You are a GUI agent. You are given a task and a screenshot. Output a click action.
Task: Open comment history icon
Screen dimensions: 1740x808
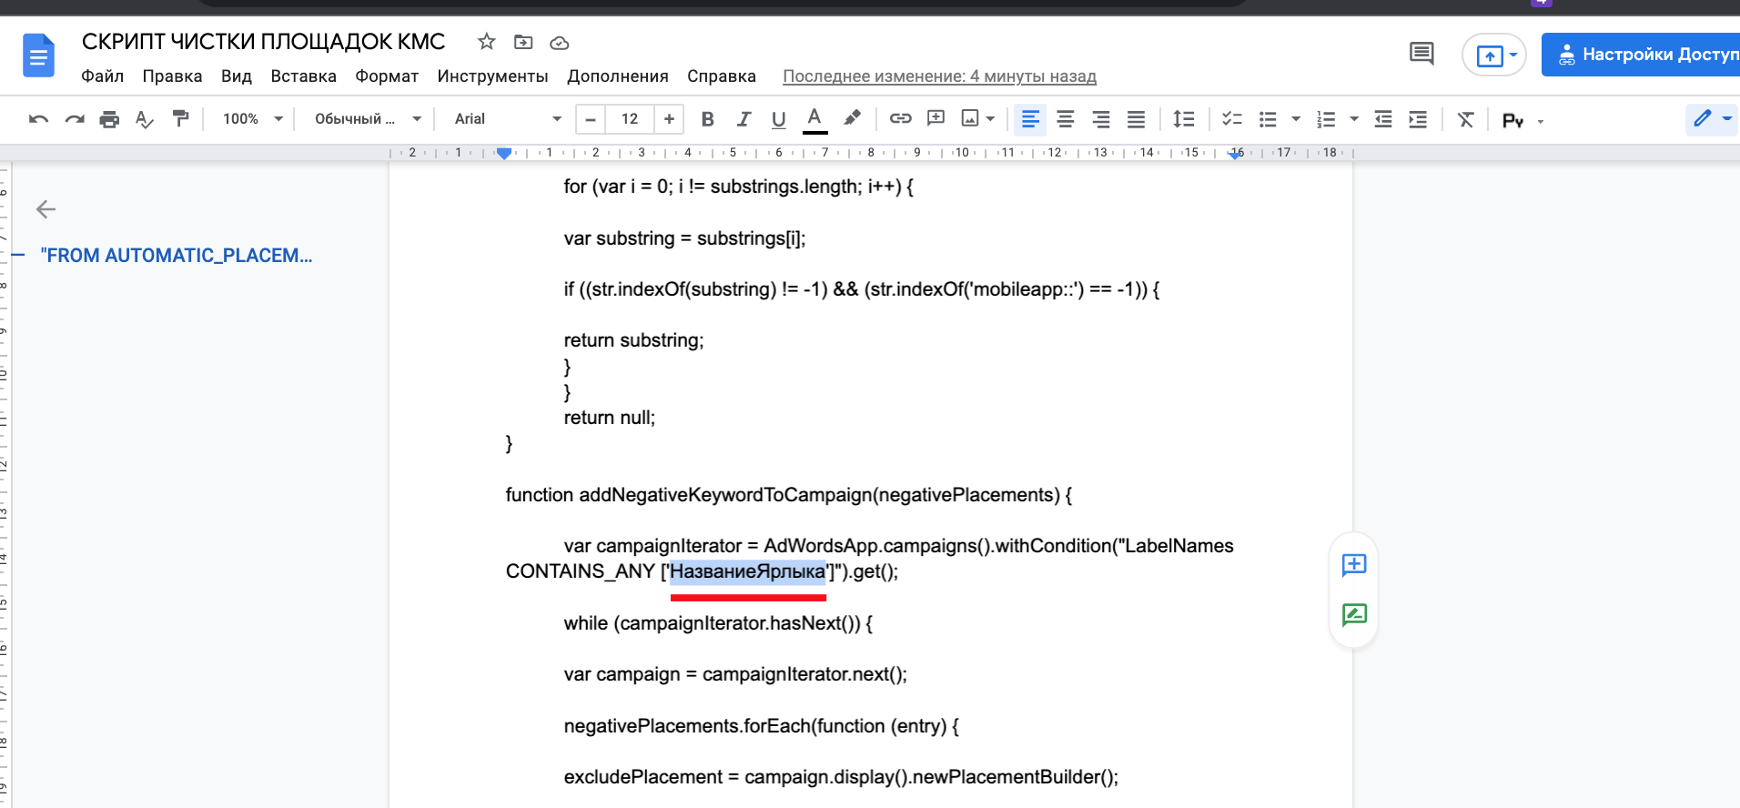pyautogui.click(x=1421, y=54)
